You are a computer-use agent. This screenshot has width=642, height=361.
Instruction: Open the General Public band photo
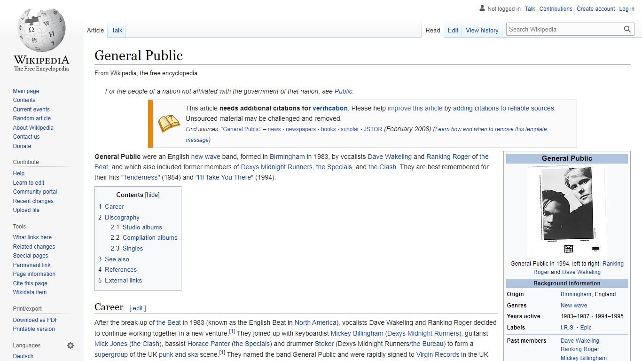[x=567, y=211]
